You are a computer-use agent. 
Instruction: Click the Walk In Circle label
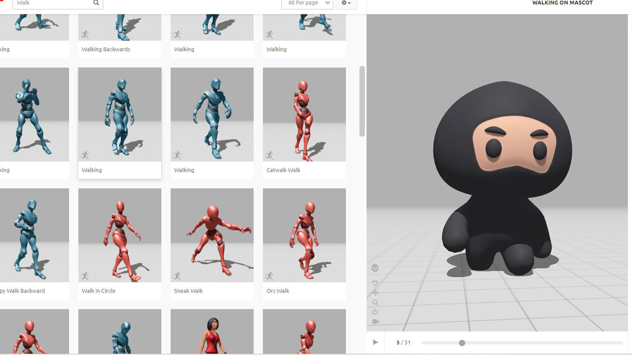pos(98,291)
